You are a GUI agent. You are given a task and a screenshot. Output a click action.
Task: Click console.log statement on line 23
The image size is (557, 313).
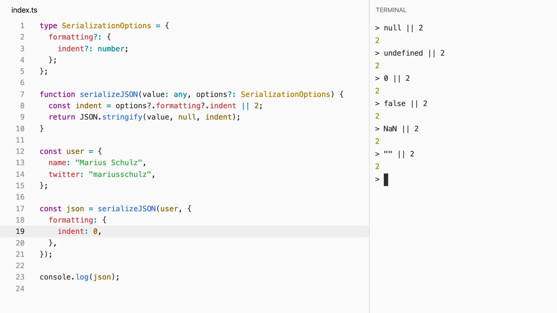[79, 277]
